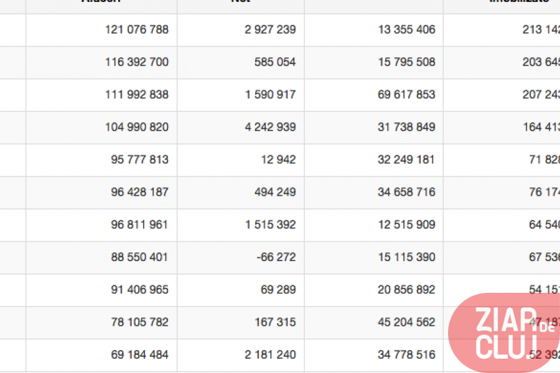Image resolution: width=560 pixels, height=373 pixels.
Task: Select the cell showing 2 181 240
Action: [241, 355]
